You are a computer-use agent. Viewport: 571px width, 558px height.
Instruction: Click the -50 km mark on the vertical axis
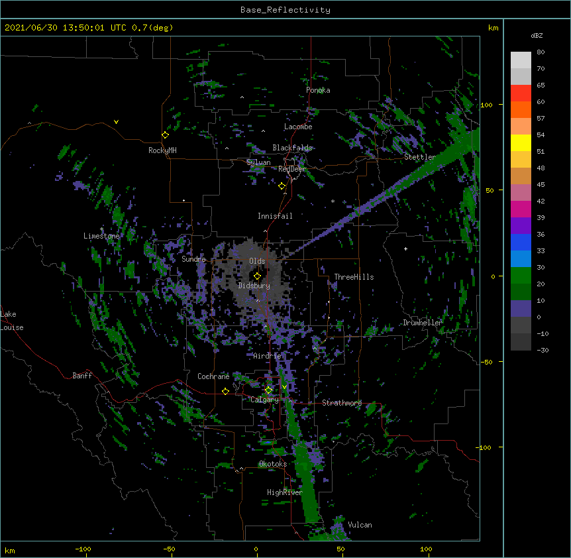pyautogui.click(x=486, y=362)
